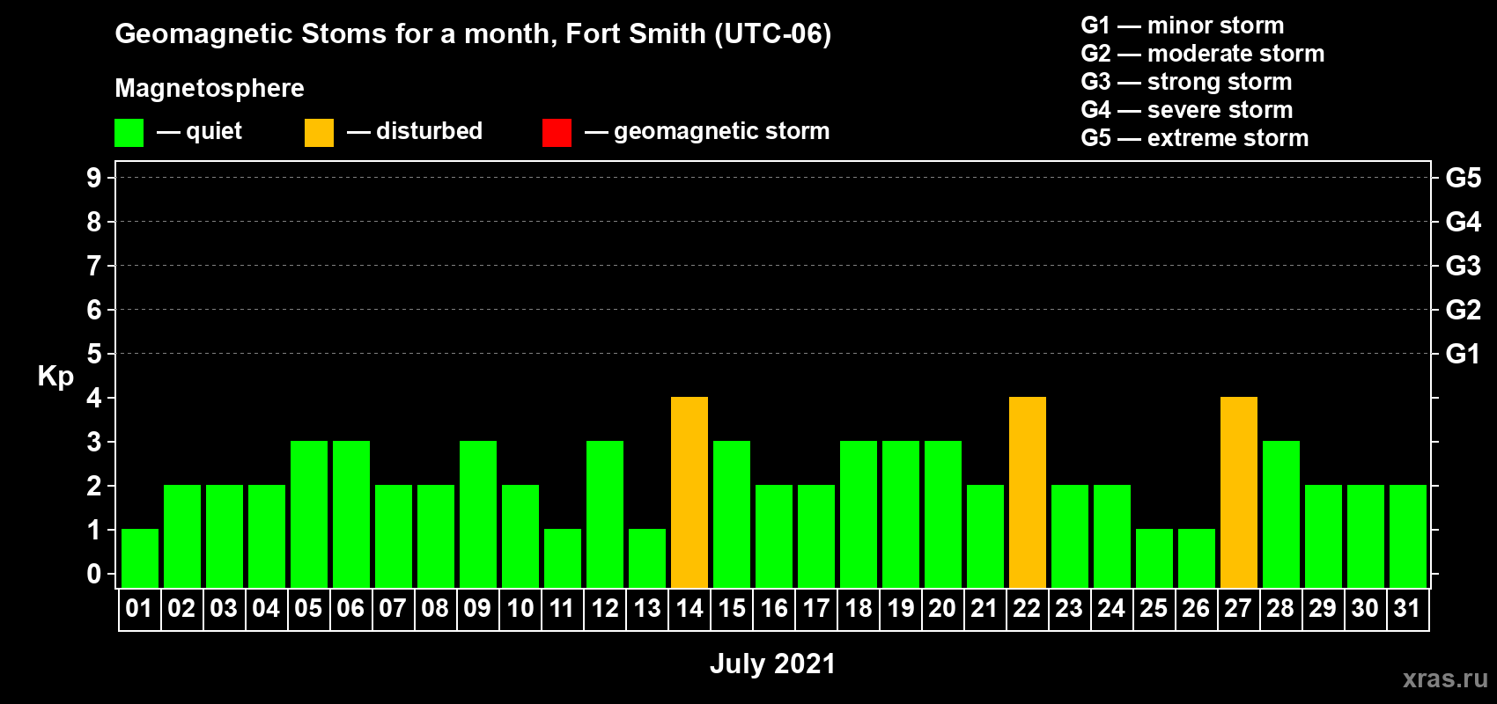The width and height of the screenshot is (1497, 704).
Task: Select the orange bar for July 22
Action: click(x=1028, y=493)
